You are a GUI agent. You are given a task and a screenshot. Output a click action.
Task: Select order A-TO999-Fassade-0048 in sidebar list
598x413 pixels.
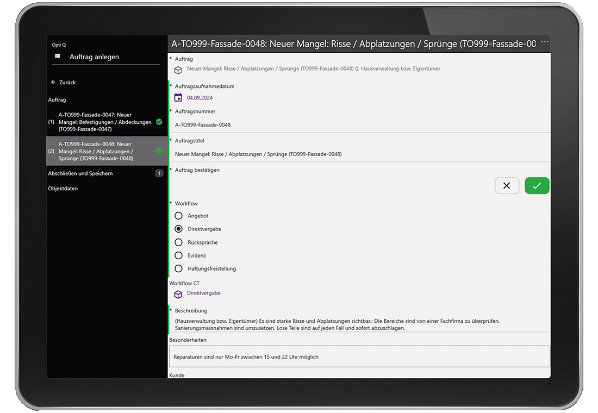click(103, 151)
